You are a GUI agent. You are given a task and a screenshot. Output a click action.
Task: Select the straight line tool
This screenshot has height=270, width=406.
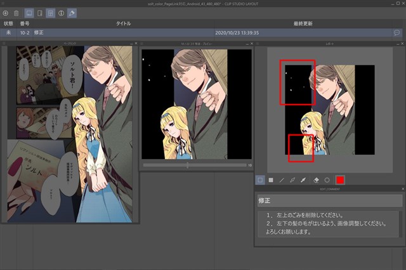pos(282,180)
